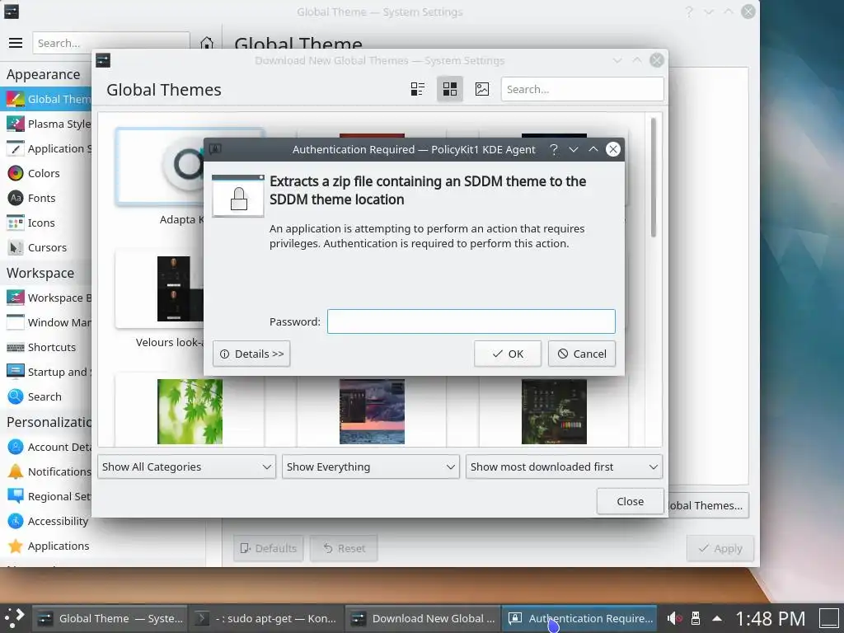The height and width of the screenshot is (633, 844).
Task: Open Show All Categories dropdown
Action: tap(186, 467)
